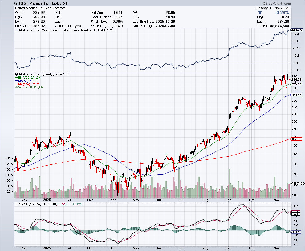Click the 44.62% relative strength flag

point(297,30)
